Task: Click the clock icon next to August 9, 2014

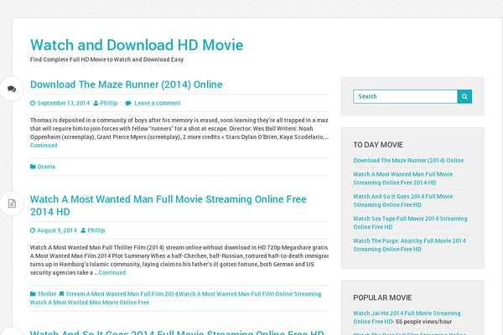Action: click(33, 230)
